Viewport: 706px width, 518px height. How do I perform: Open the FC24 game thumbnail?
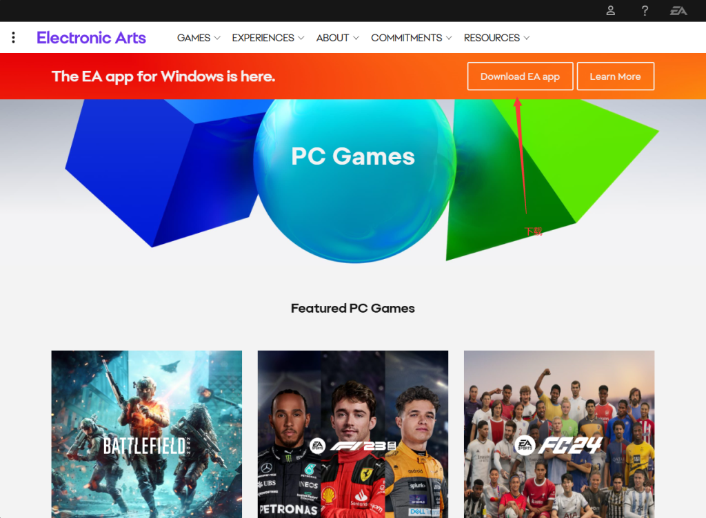559,435
